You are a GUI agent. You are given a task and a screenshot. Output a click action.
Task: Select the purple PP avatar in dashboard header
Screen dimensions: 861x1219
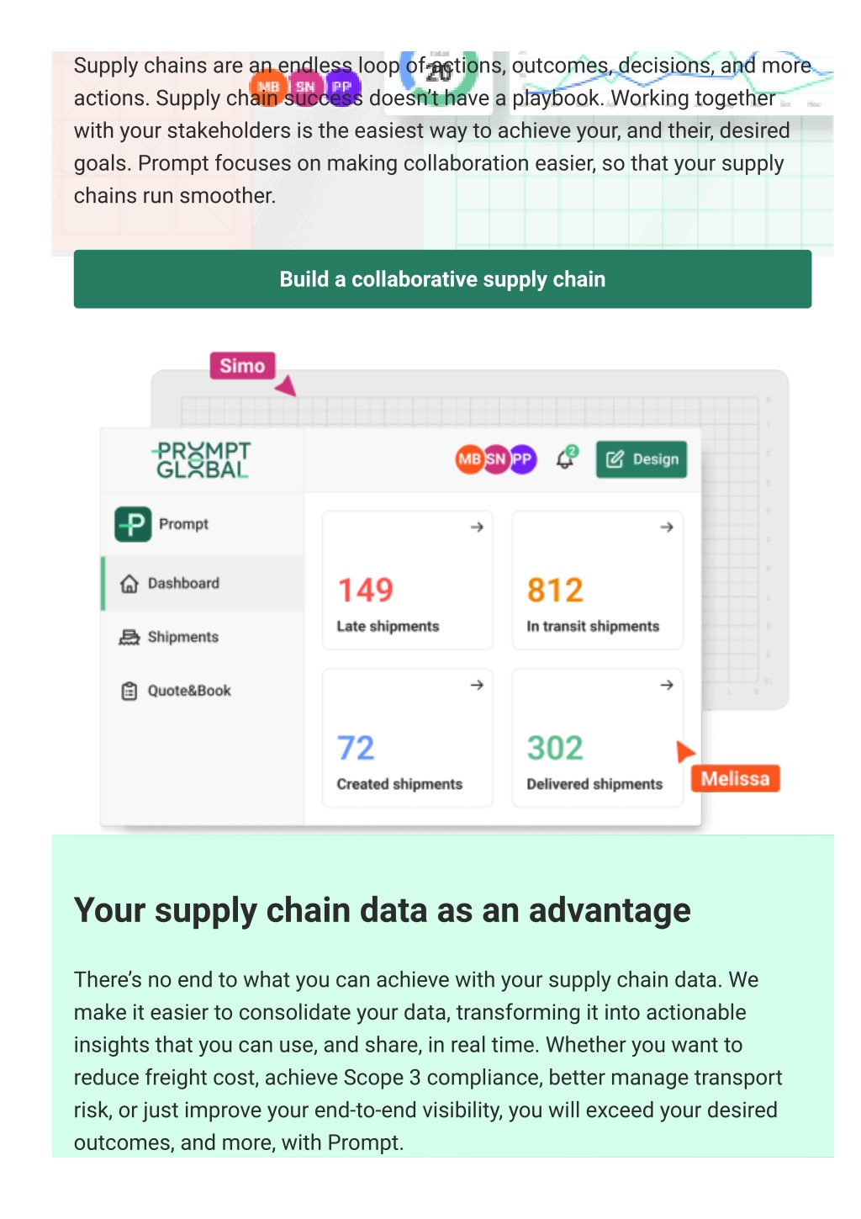523,459
